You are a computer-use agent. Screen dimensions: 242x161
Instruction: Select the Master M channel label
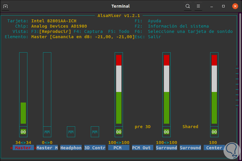pos(47,148)
